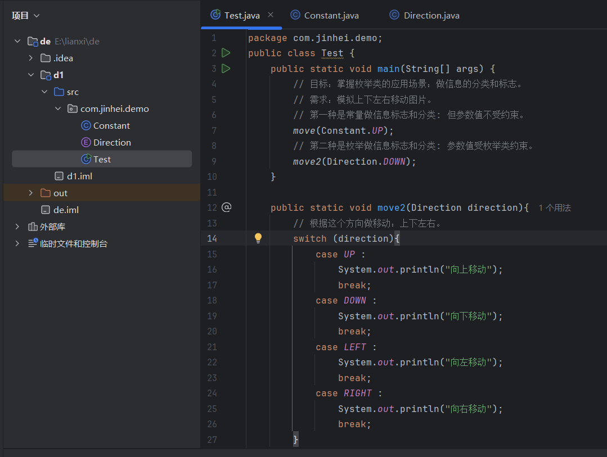Expand the .idea folder
The image size is (607, 457).
click(31, 58)
